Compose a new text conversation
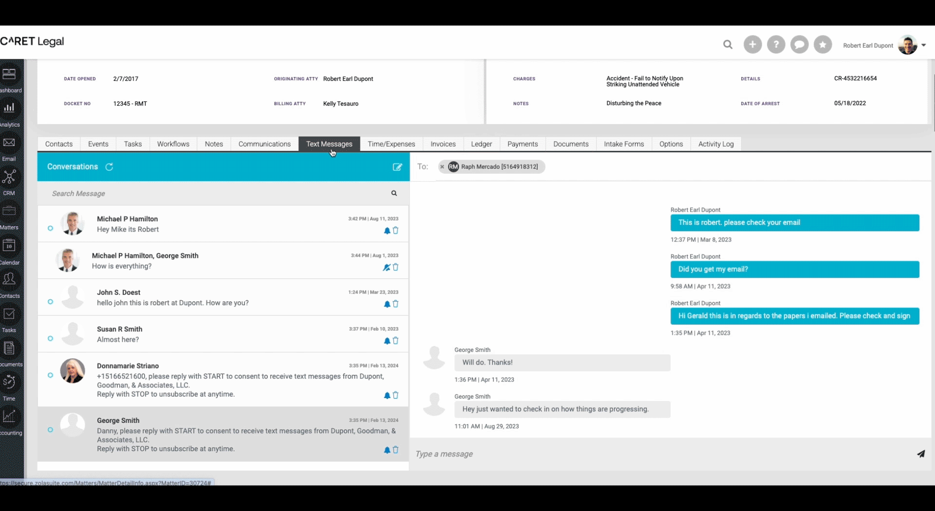This screenshot has height=511, width=935. (x=398, y=167)
